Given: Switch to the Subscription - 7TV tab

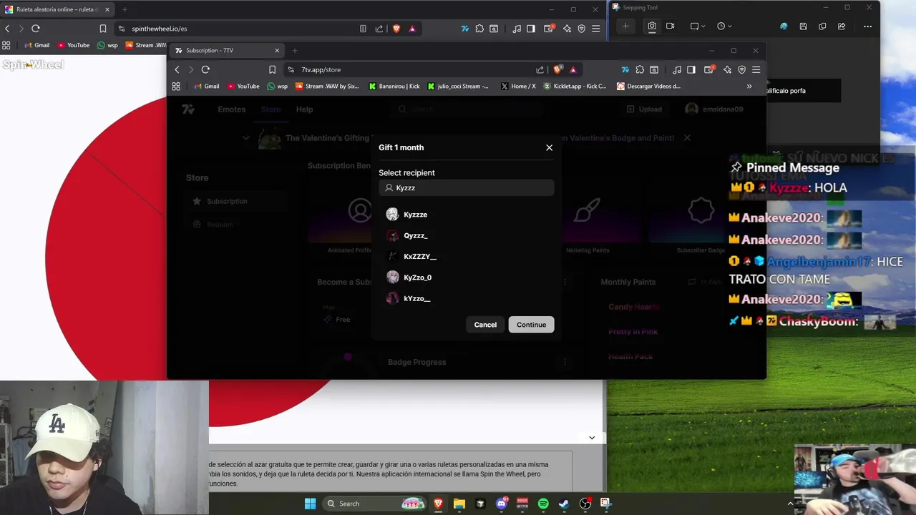Looking at the screenshot, I should pos(228,50).
